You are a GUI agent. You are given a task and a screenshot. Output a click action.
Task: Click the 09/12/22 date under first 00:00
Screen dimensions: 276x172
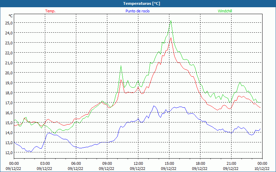point(13,169)
